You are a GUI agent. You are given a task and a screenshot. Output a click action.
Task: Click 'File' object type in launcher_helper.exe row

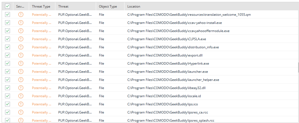[101, 80]
